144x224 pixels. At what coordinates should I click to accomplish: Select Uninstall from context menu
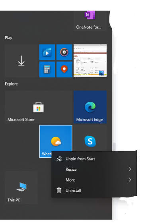coord(94,190)
